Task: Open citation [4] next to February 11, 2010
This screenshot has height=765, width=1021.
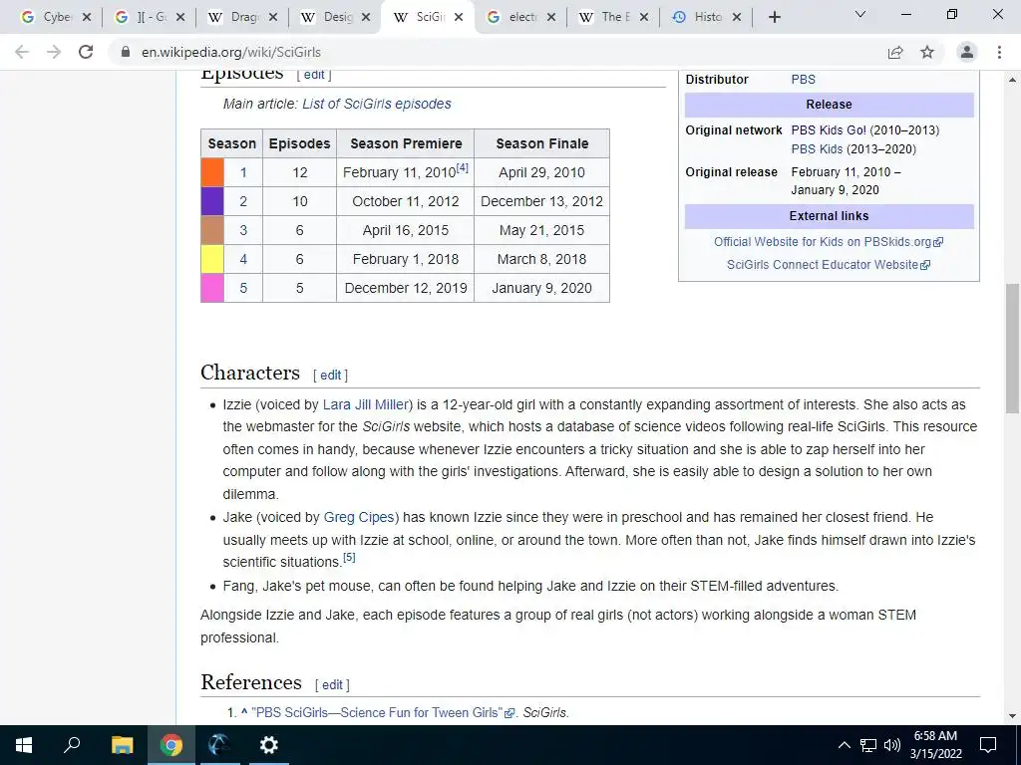Action: [x=463, y=167]
